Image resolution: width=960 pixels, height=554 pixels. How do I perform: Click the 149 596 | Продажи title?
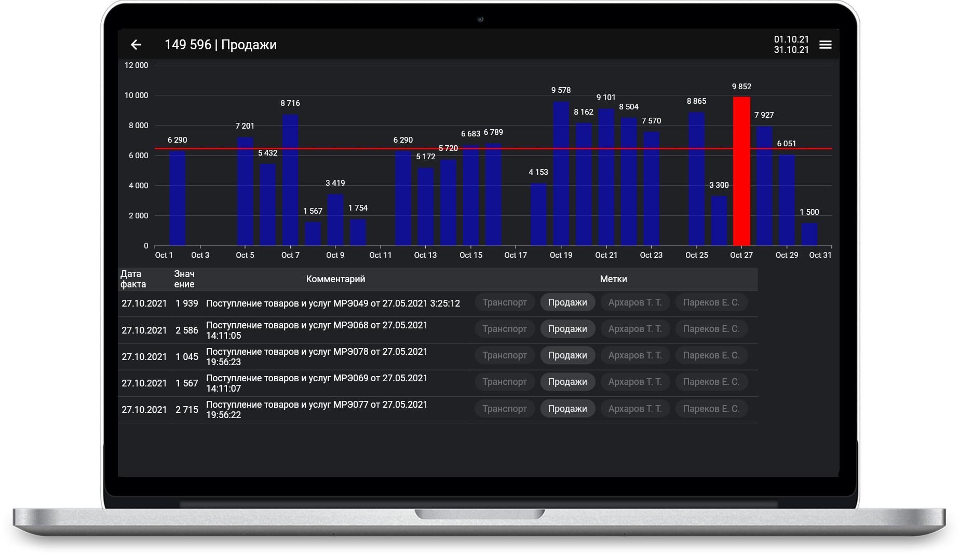tap(221, 45)
